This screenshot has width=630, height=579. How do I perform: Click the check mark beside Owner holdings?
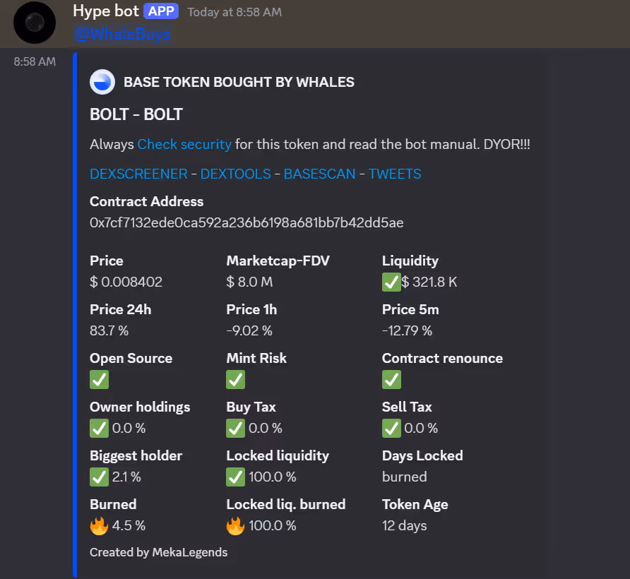click(99, 428)
